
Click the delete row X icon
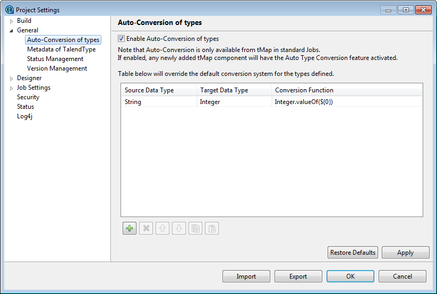coord(146,228)
